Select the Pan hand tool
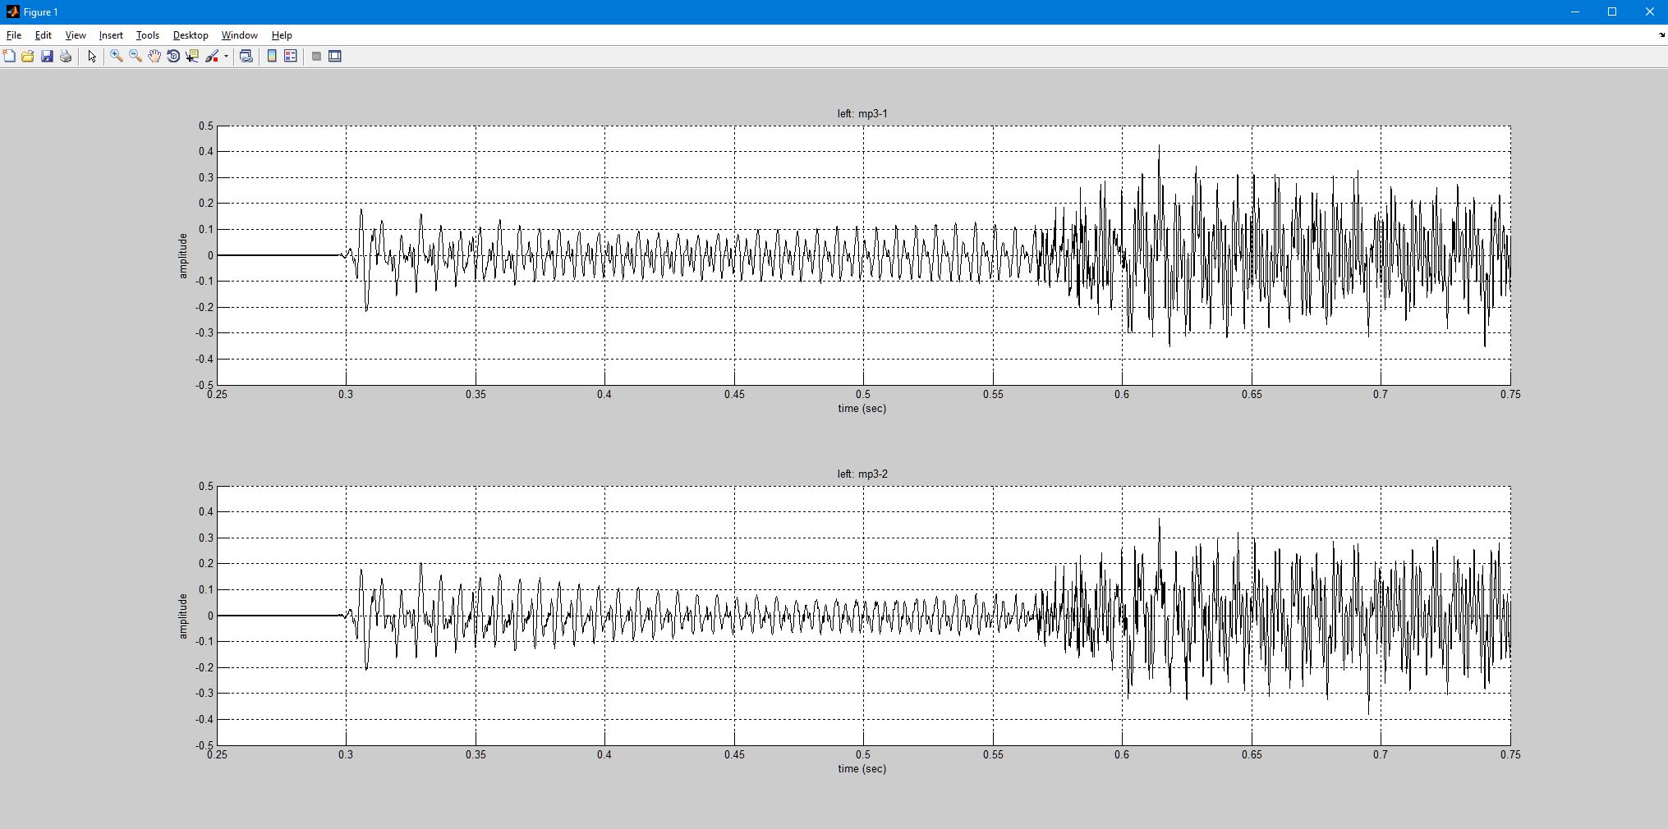 coord(154,56)
